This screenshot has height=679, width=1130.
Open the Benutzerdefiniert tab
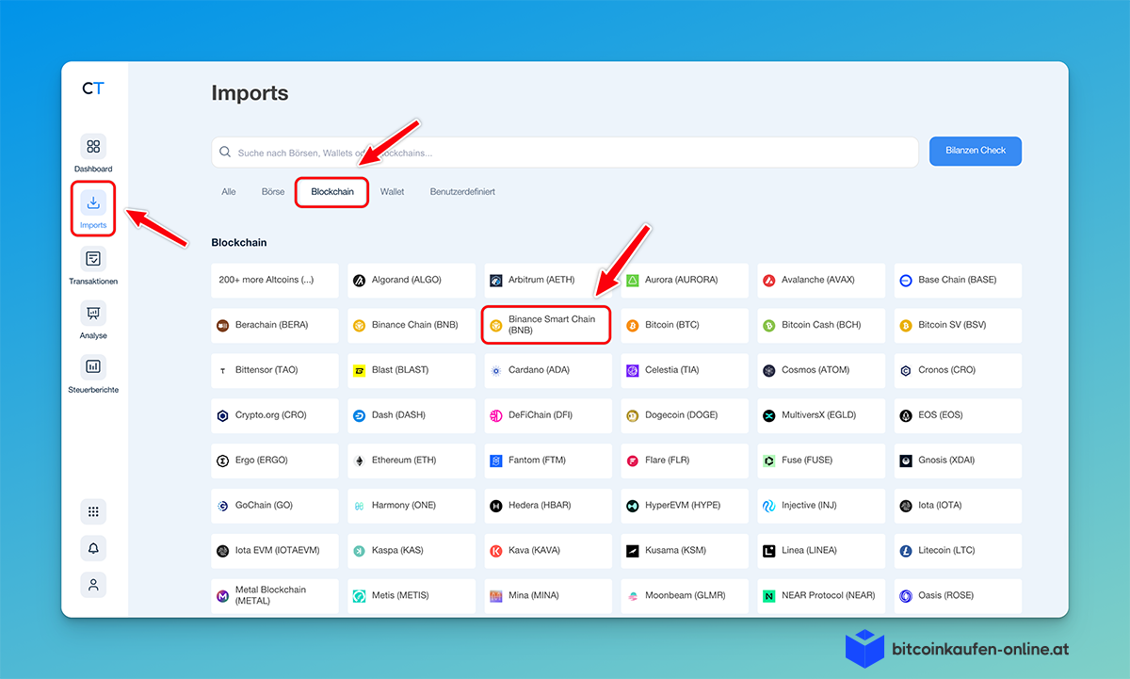point(462,192)
